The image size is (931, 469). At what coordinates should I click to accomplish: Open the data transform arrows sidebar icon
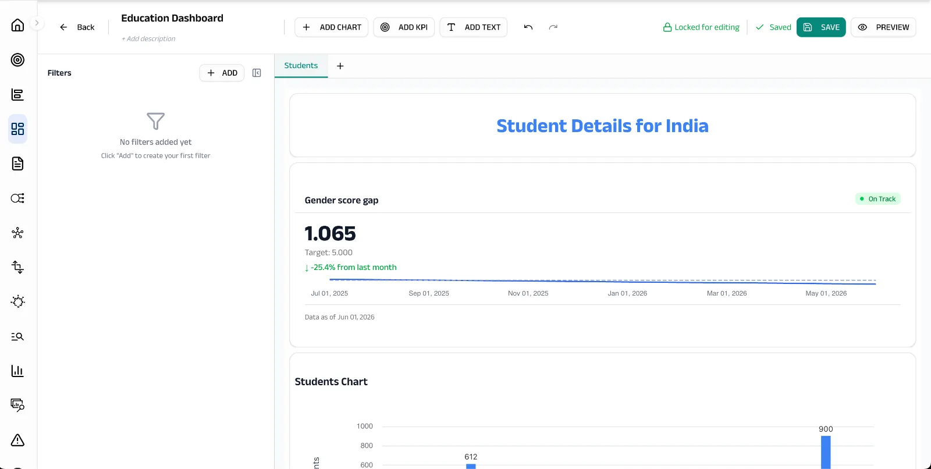pos(17,267)
